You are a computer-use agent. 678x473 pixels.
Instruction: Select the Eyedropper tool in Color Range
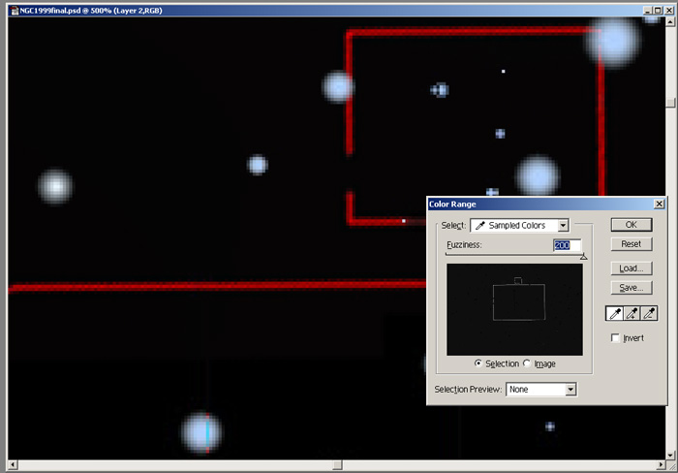614,313
